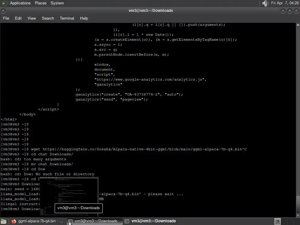Click the closing </script> tag
Image resolution: width=300 pixels, height=225 pixels.
click(x=49, y=109)
